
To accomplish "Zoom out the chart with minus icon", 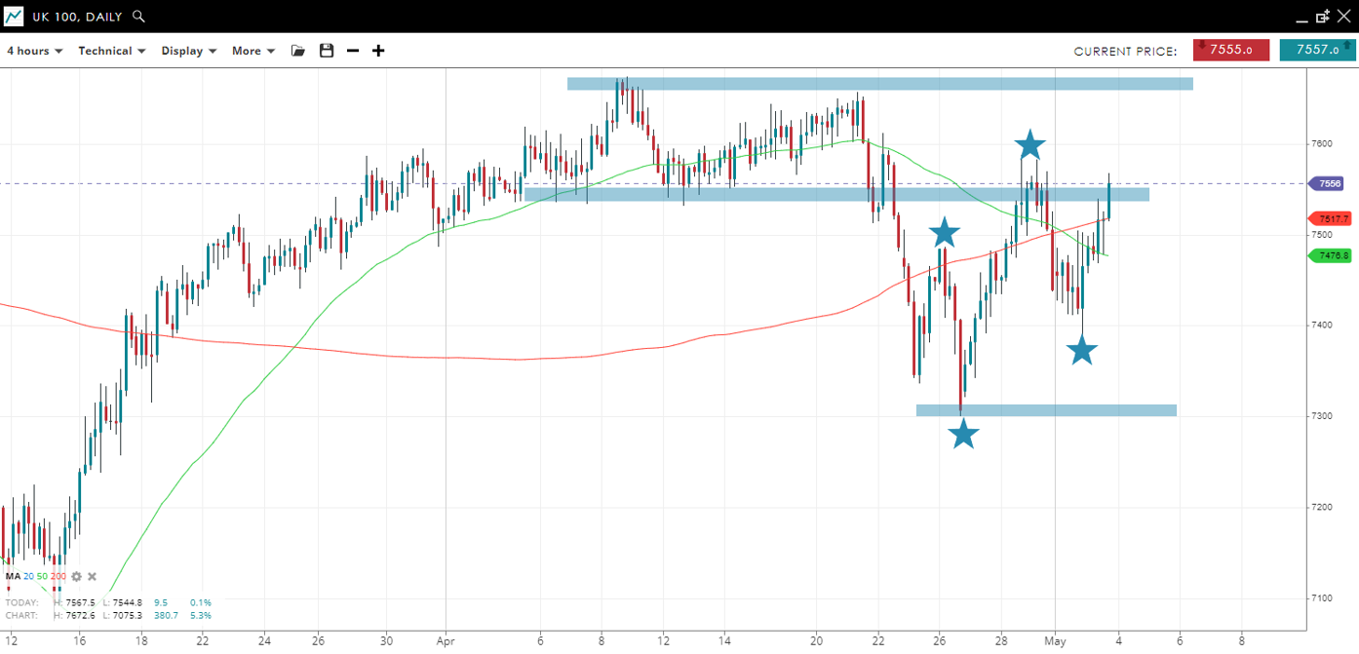I will 353,51.
